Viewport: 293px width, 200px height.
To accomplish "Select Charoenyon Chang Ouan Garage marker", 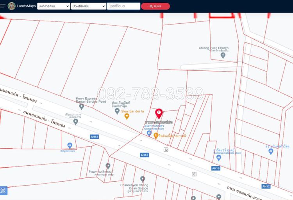I will click(x=143, y=179).
